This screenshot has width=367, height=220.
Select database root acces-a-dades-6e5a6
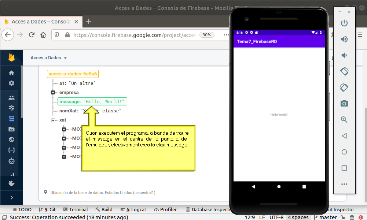pyautogui.click(x=73, y=74)
